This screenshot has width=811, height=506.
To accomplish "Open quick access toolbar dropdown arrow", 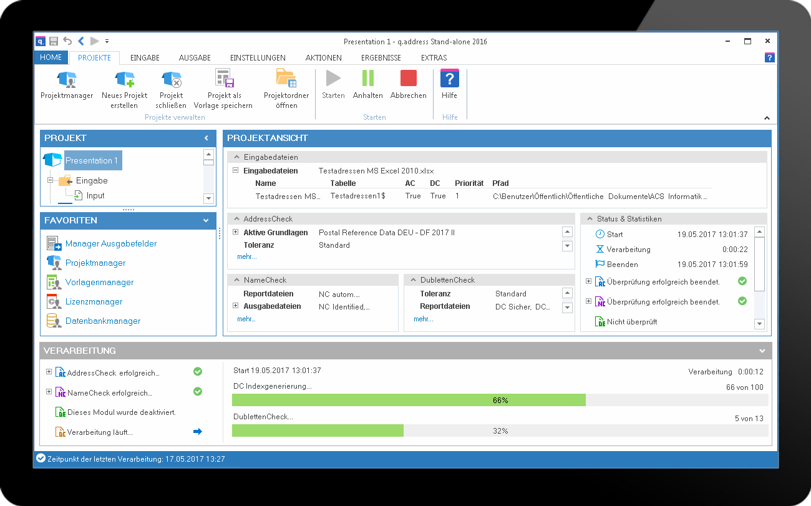I will tap(107, 41).
